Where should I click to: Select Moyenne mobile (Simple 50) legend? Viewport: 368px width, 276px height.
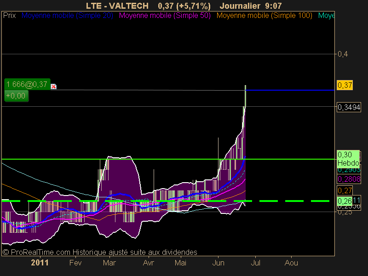[x=165, y=16]
